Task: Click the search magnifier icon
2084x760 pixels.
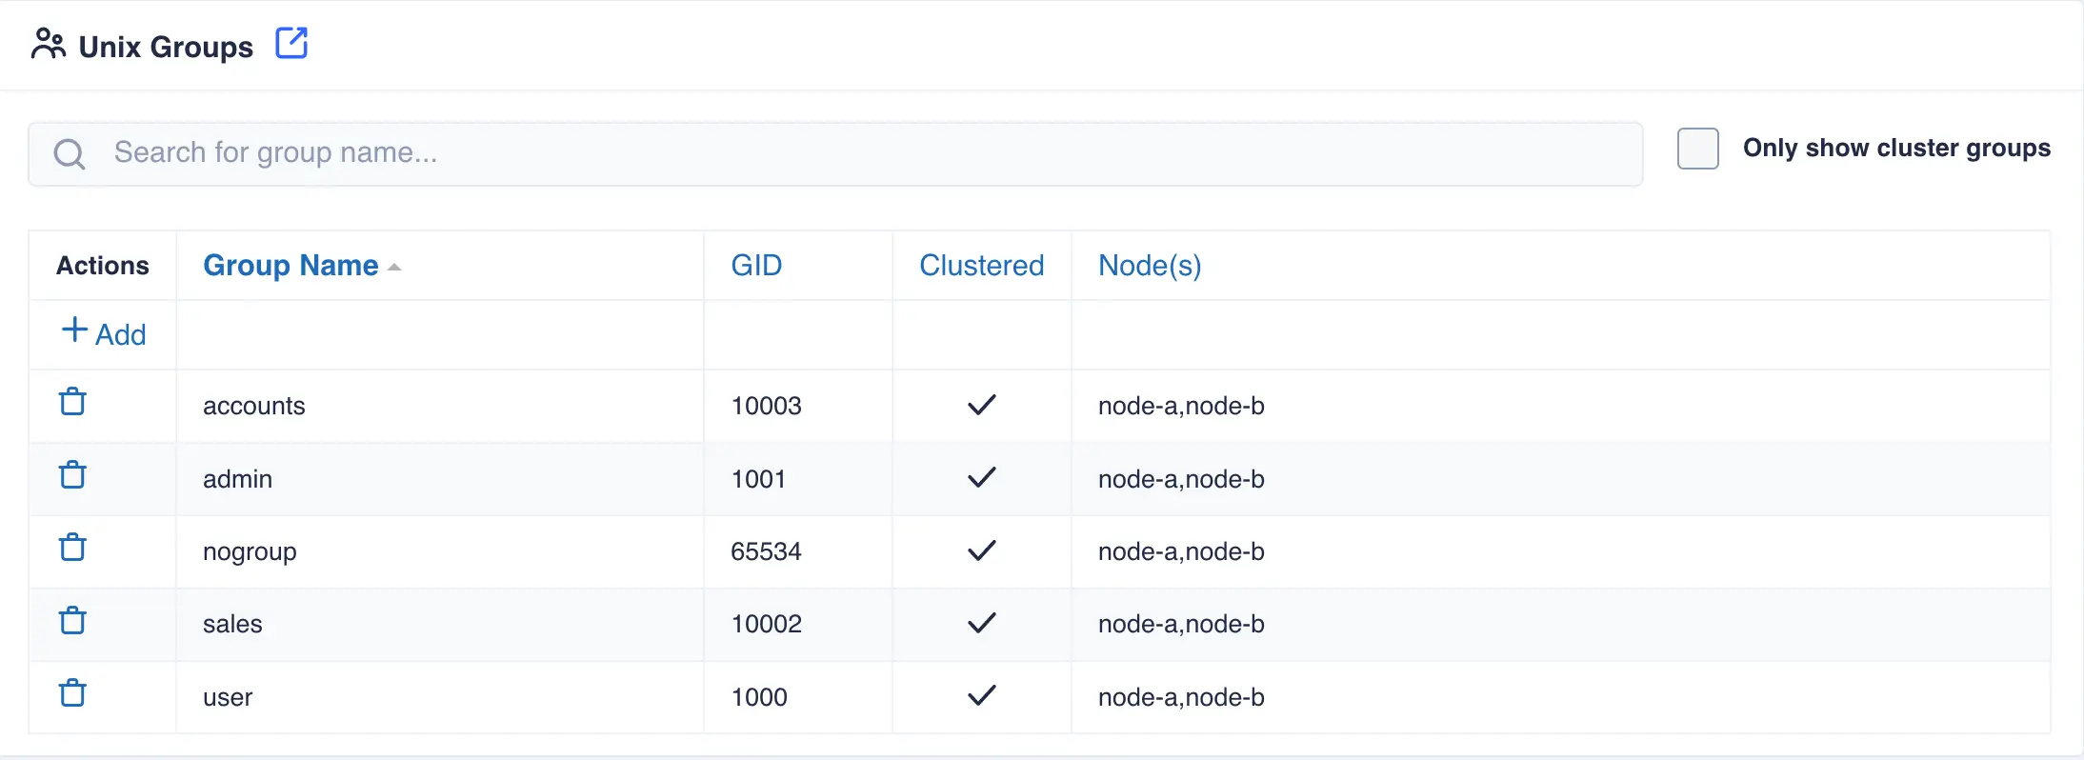Action: [70, 153]
